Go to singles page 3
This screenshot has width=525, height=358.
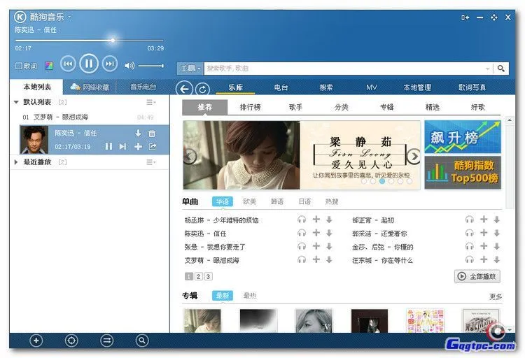pos(209,276)
